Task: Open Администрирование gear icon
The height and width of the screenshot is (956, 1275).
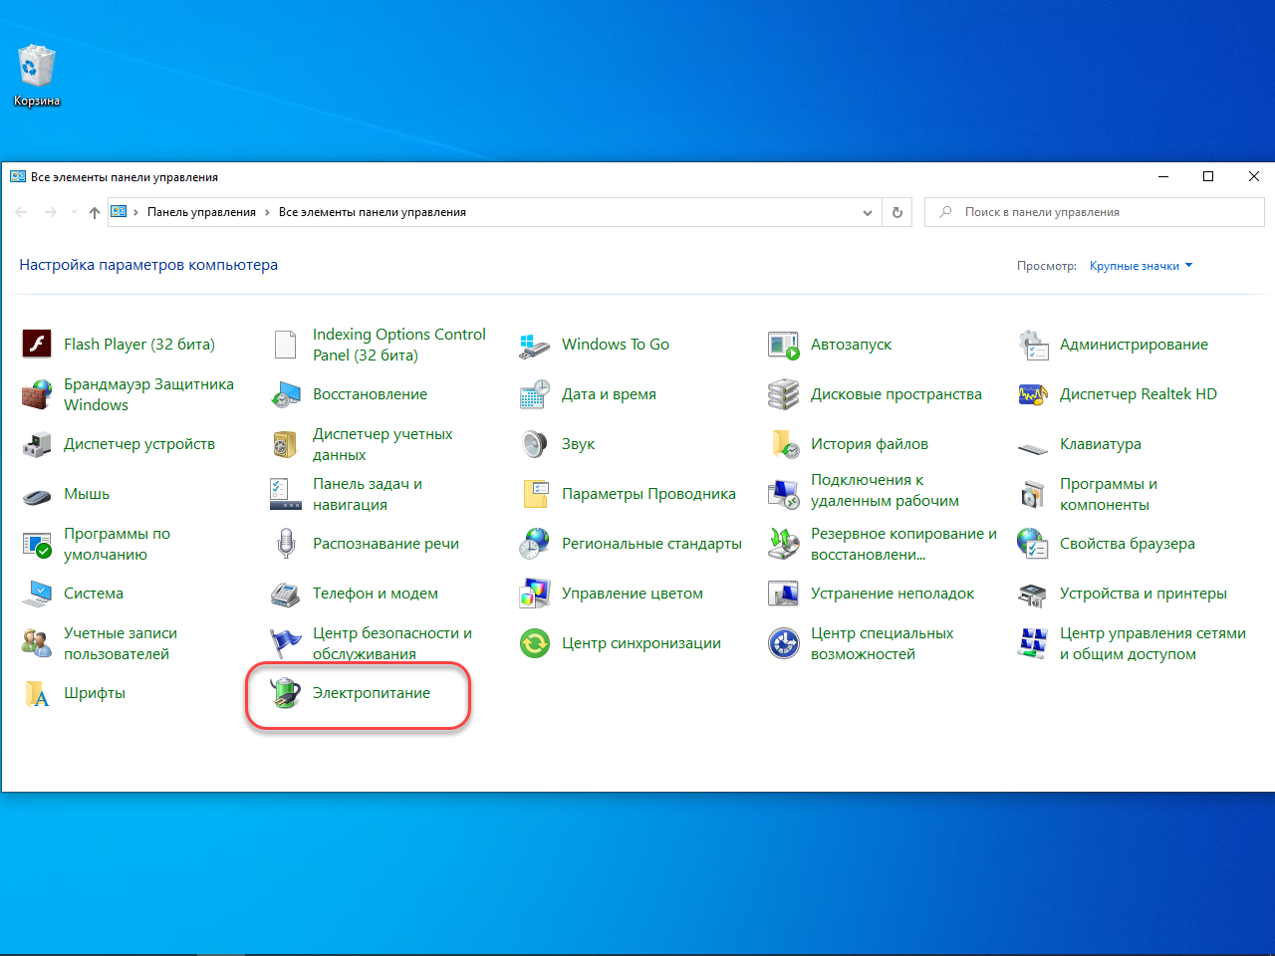Action: click(1033, 345)
